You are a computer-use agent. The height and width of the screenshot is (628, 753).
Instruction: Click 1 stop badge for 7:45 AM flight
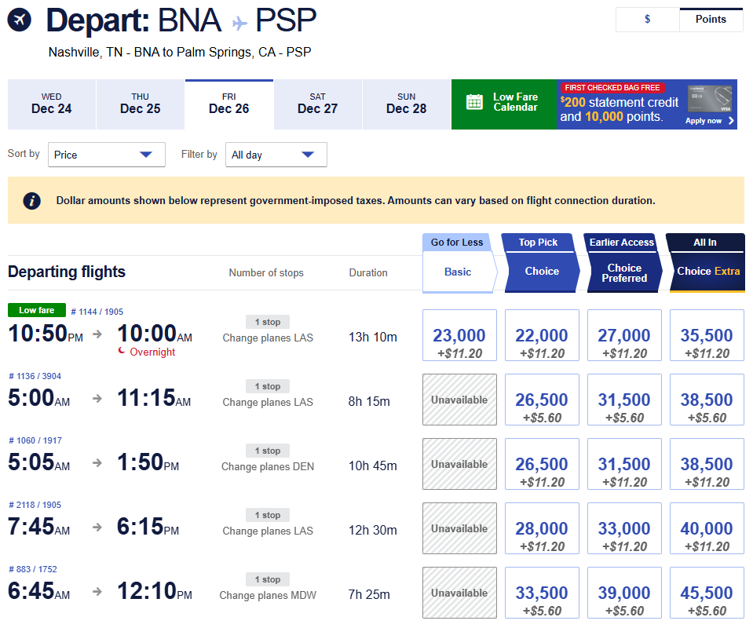tap(268, 515)
